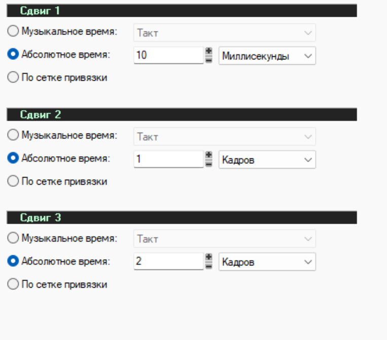Open the Такт dropdown in Сдвиг 1

pos(224,32)
